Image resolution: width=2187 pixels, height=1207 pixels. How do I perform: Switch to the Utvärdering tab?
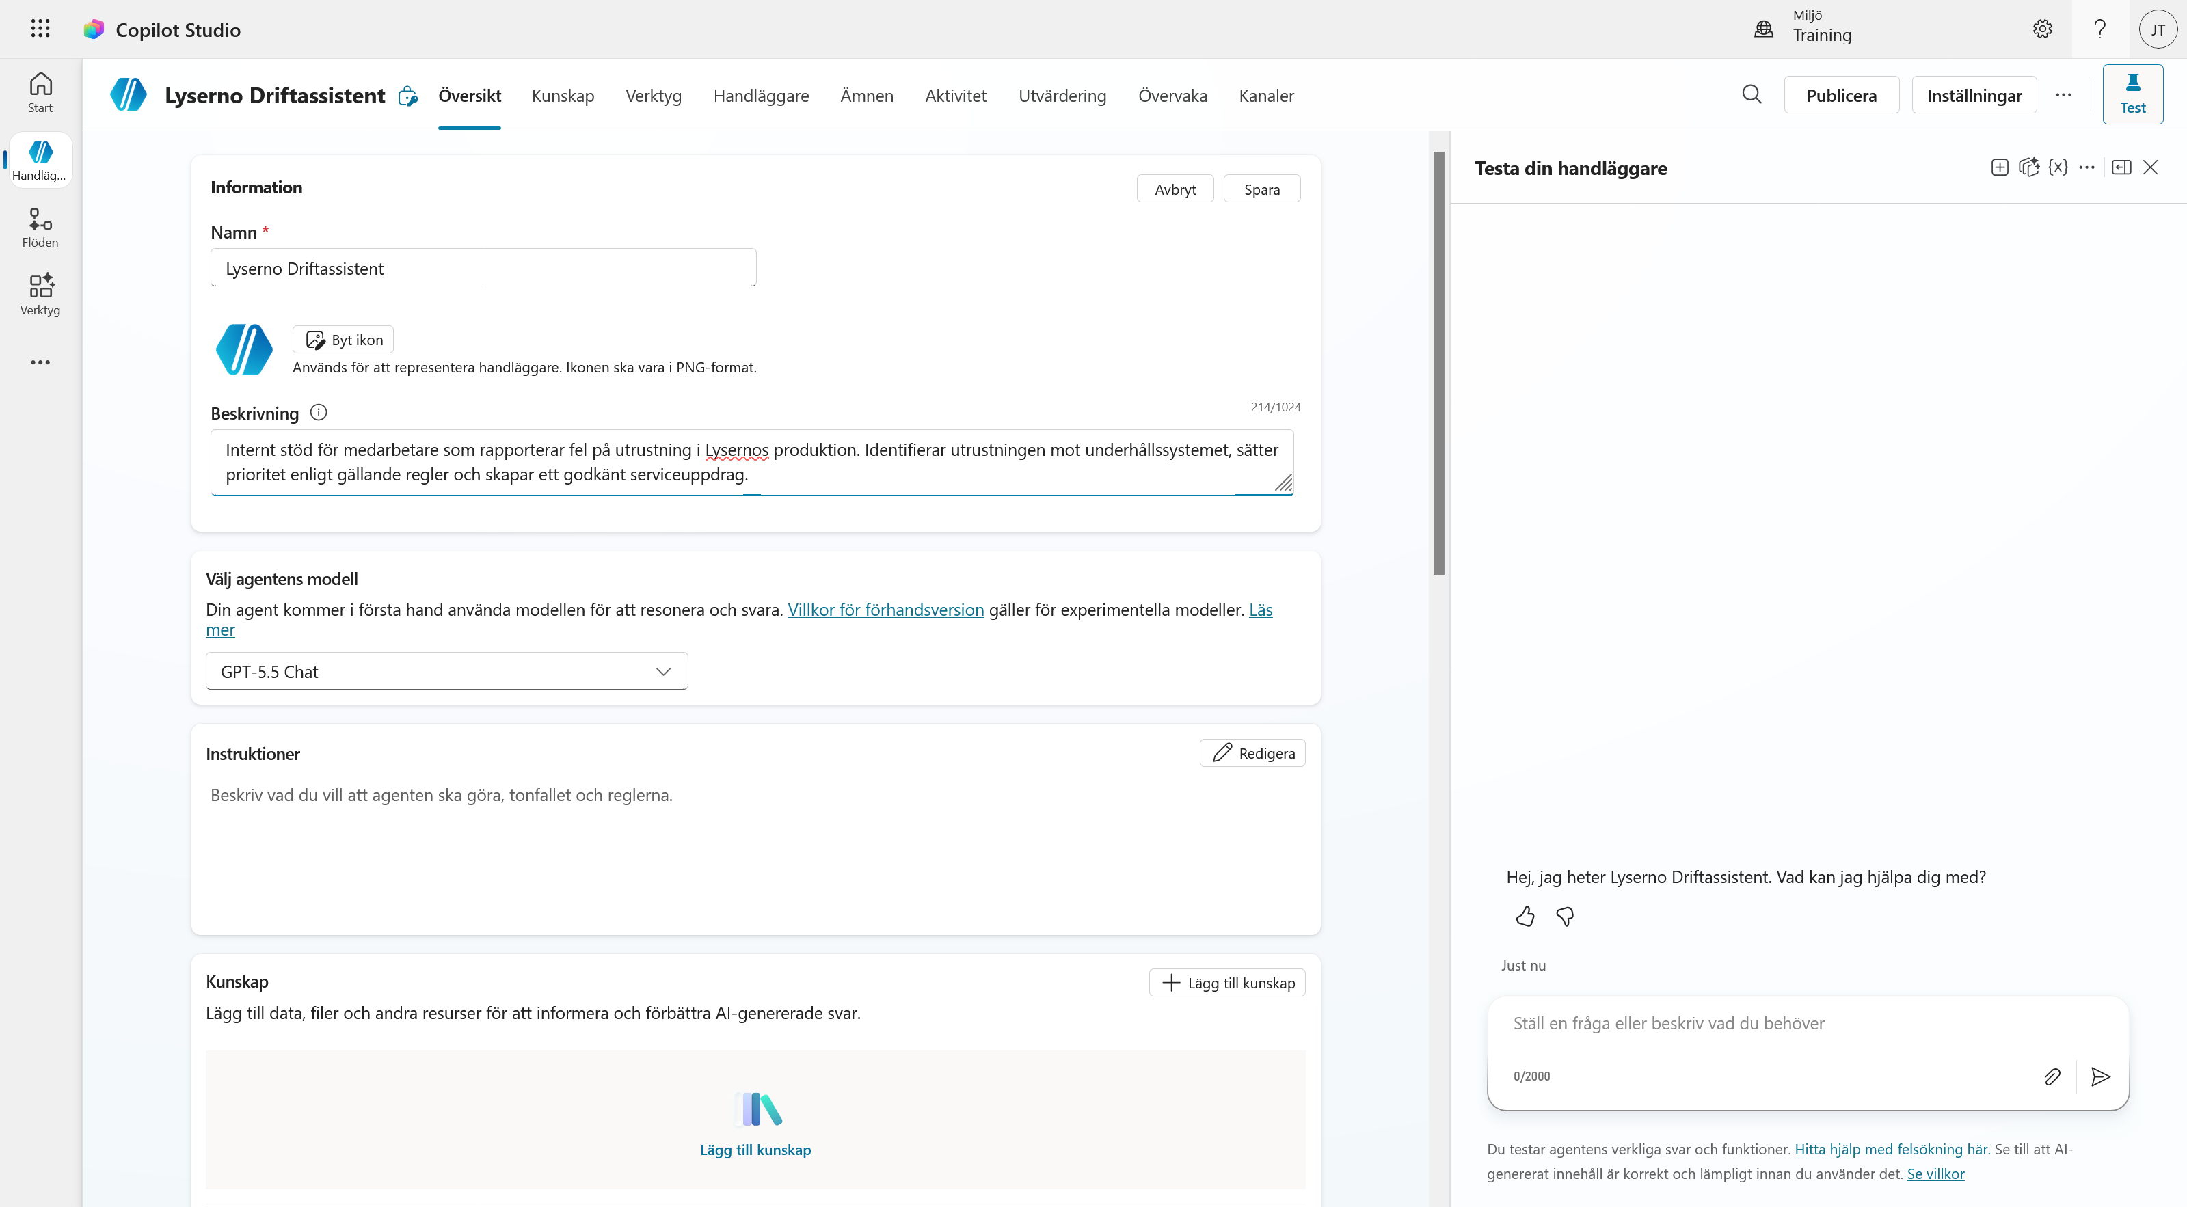(x=1062, y=95)
